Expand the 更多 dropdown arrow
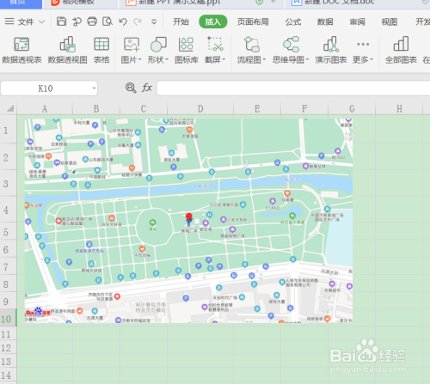 click(372, 59)
